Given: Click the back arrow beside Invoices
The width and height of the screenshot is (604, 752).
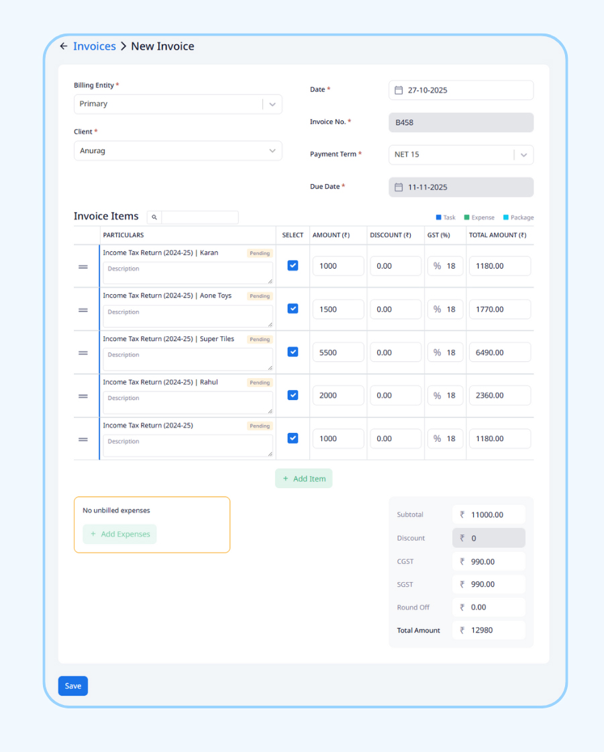Looking at the screenshot, I should tap(64, 46).
